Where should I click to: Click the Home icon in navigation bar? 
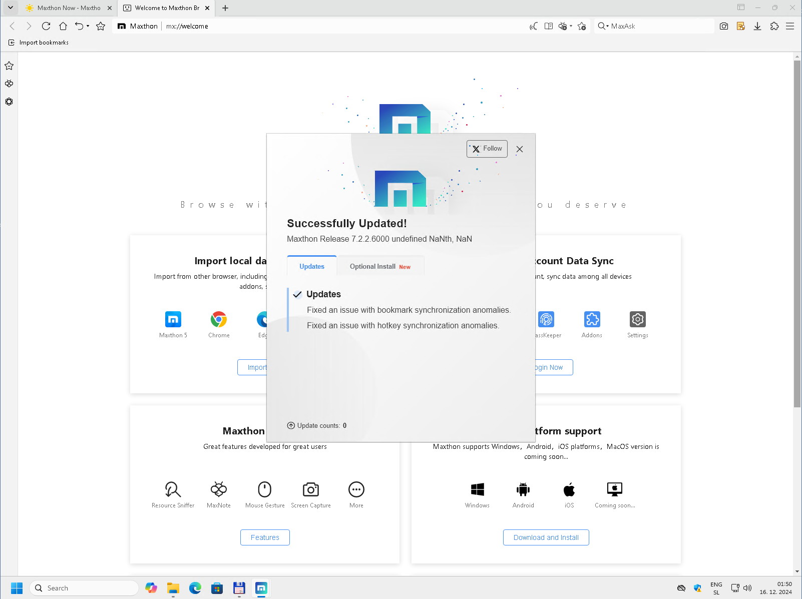click(x=63, y=26)
